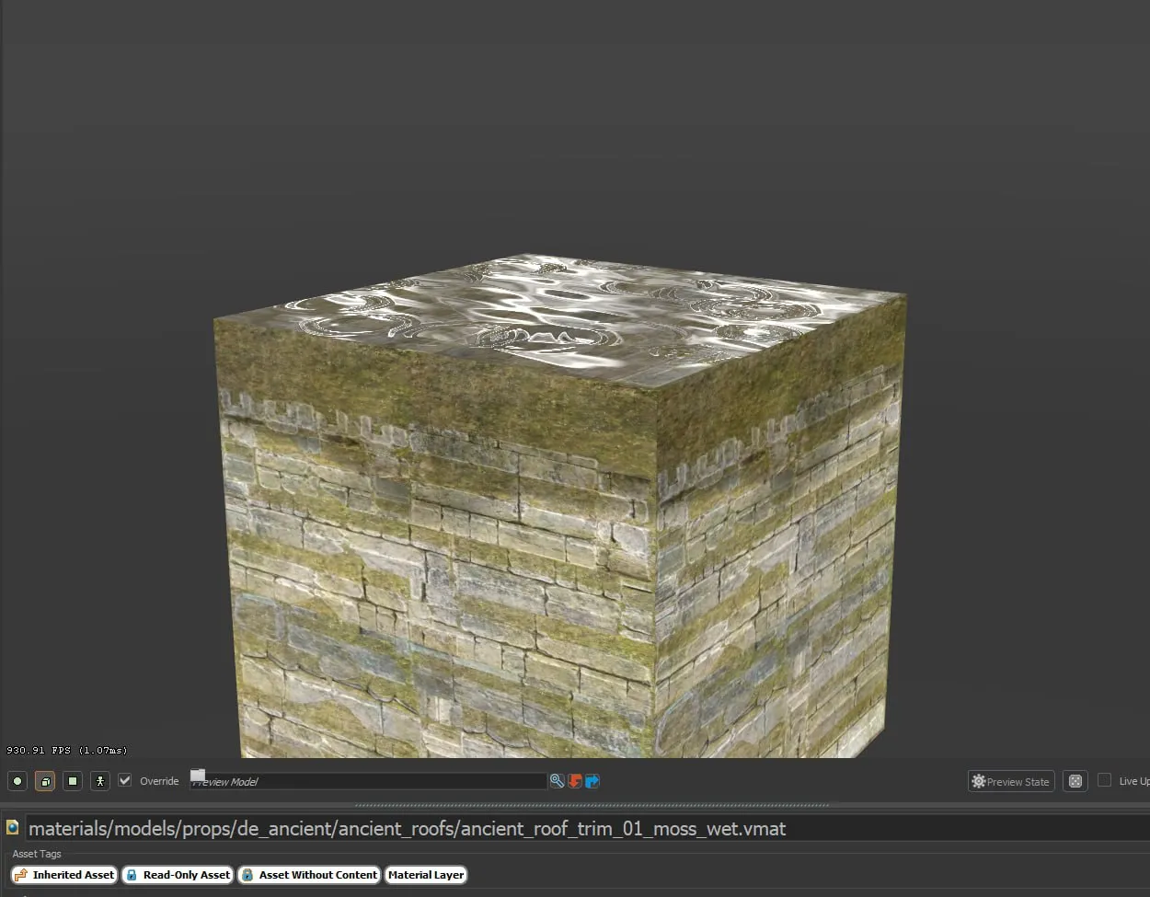
Task: Click the Read-Only Asset tag
Action: point(178,875)
